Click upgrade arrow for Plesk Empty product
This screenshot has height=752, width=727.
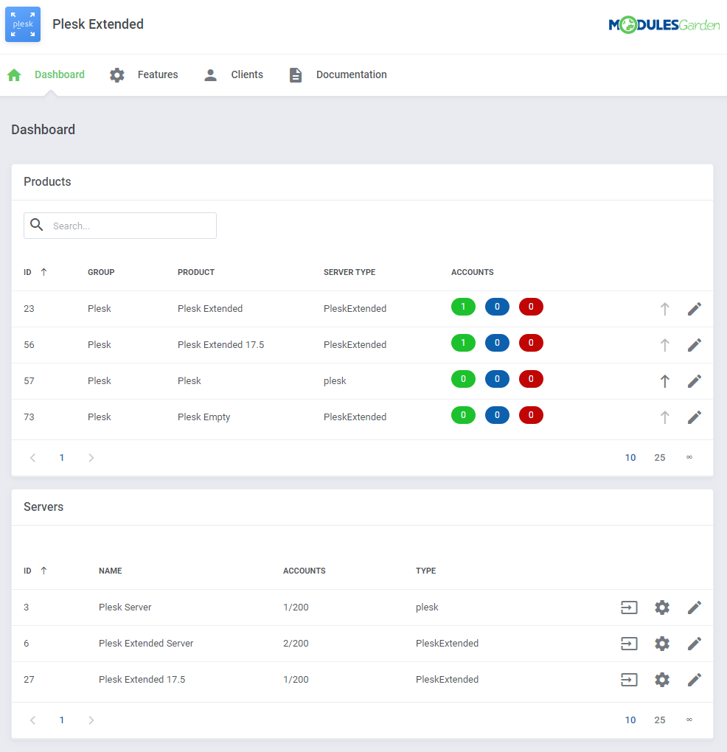(x=664, y=417)
